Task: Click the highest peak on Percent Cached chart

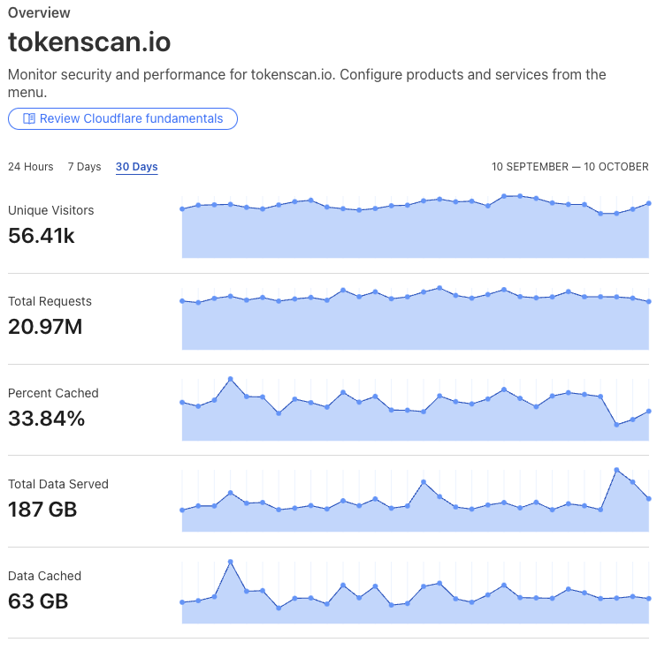Action: pos(231,379)
